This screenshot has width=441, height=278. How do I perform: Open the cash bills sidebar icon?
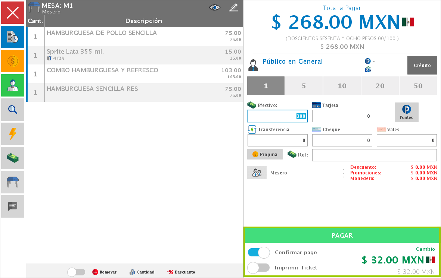coord(13,158)
